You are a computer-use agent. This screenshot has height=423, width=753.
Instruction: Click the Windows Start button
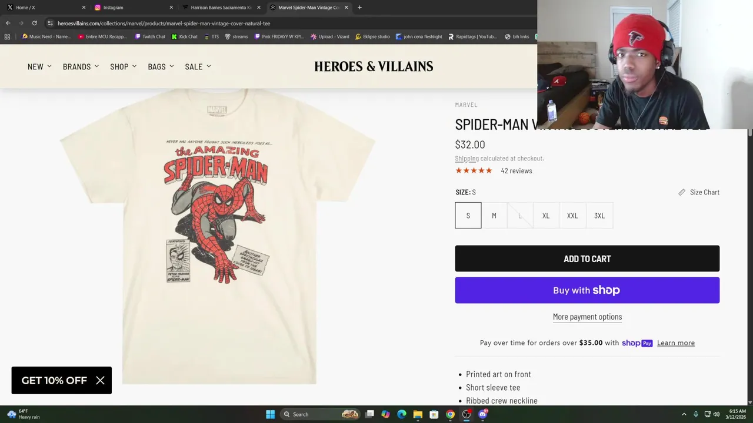tap(270, 414)
